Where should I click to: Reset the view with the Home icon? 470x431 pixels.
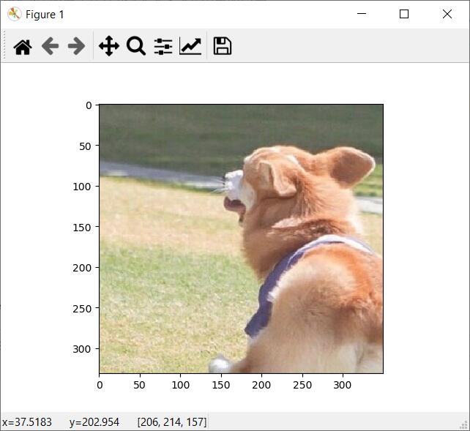pos(23,46)
